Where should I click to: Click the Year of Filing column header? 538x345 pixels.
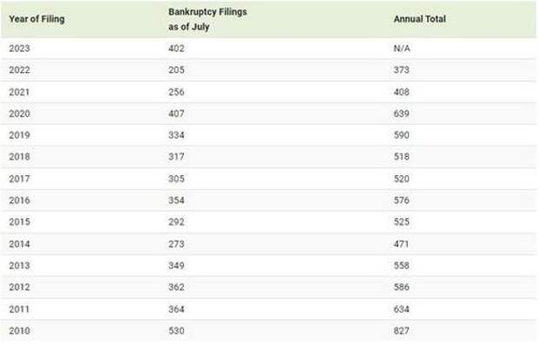[36, 19]
